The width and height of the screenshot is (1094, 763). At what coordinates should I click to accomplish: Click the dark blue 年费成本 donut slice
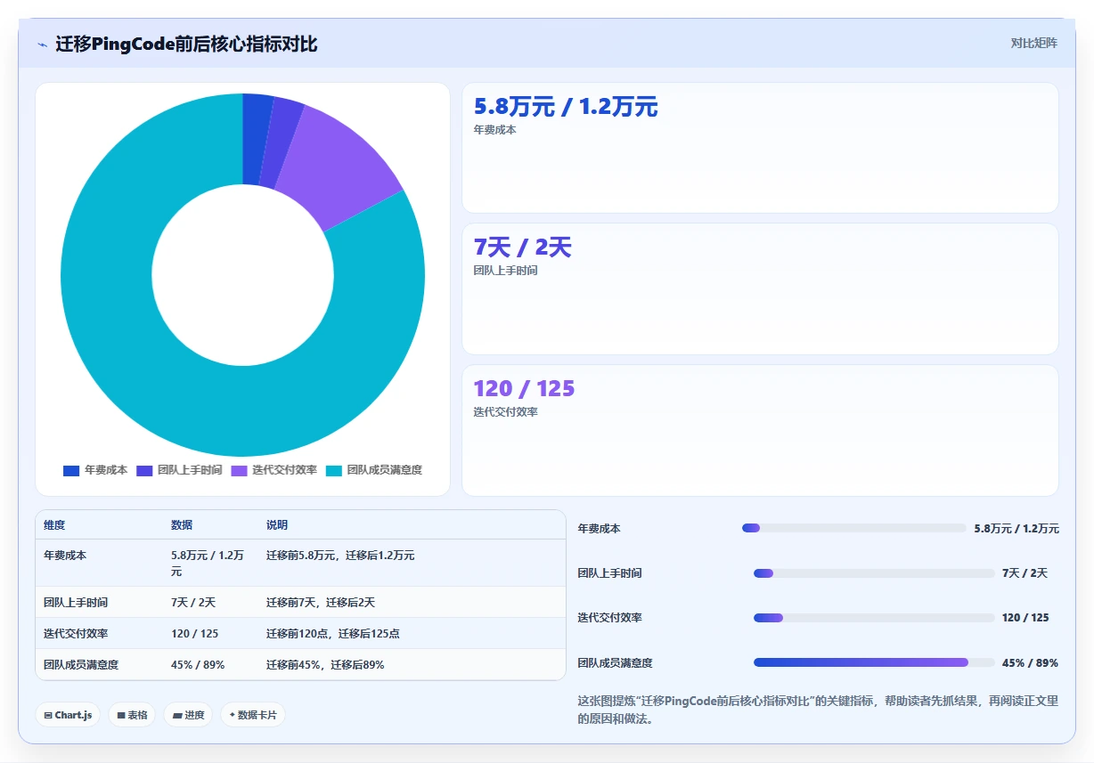pyautogui.click(x=255, y=138)
